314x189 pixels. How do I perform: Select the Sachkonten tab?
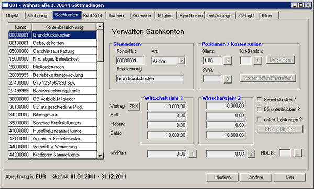(67, 15)
